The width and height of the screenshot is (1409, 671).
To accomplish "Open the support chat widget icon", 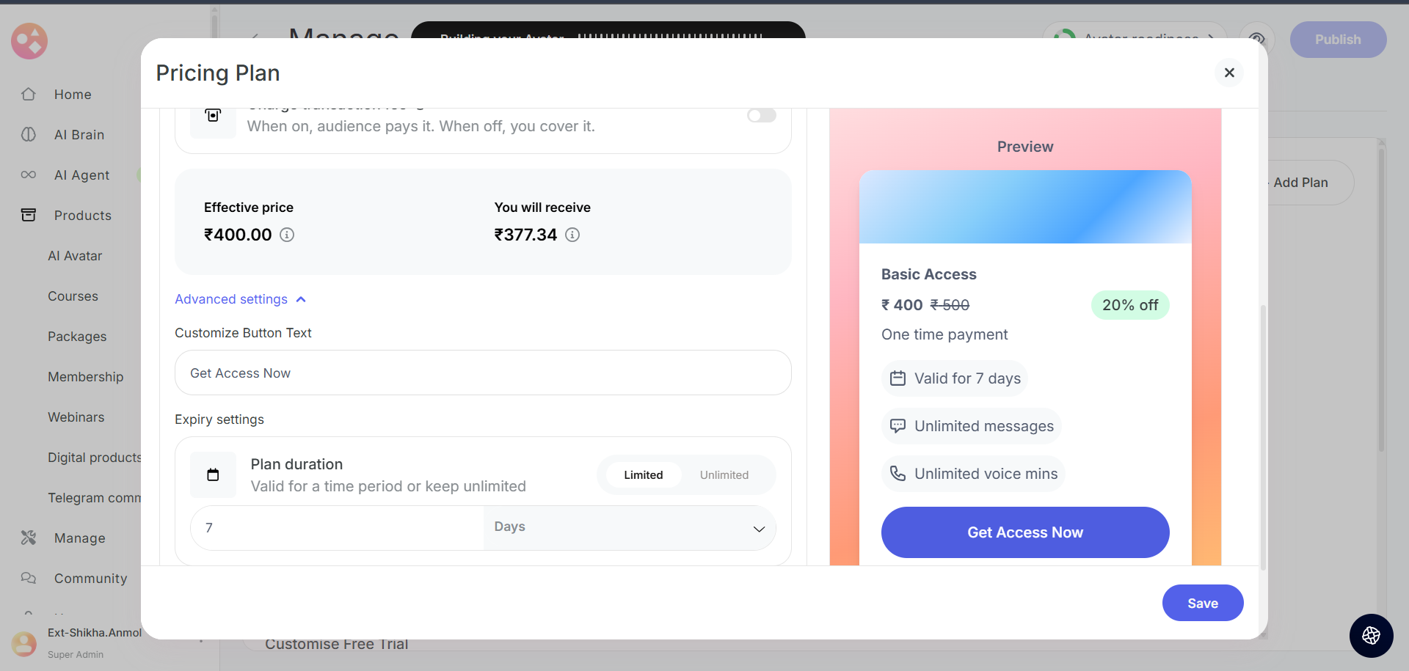I will (1371, 635).
